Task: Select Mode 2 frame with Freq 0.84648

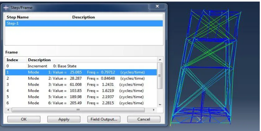Action: click(81, 79)
